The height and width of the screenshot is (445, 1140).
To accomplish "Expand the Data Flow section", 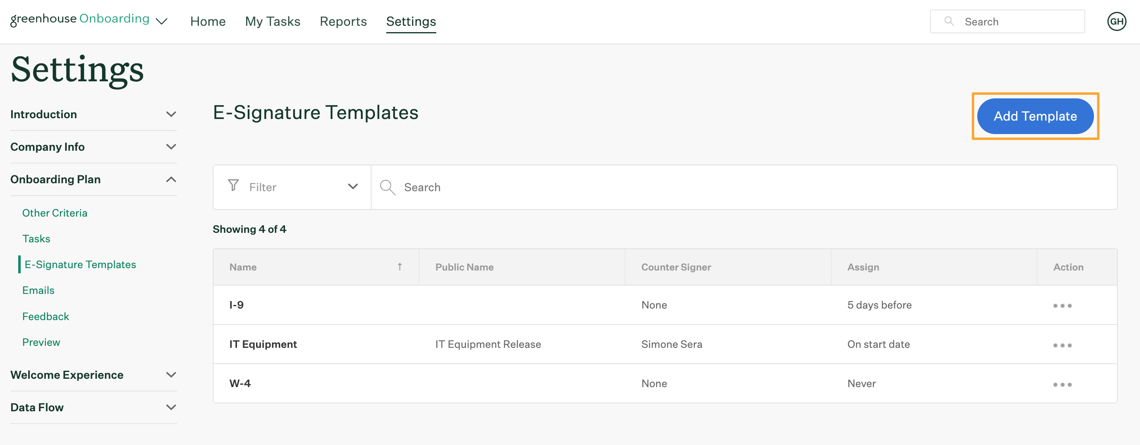I will pos(93,407).
